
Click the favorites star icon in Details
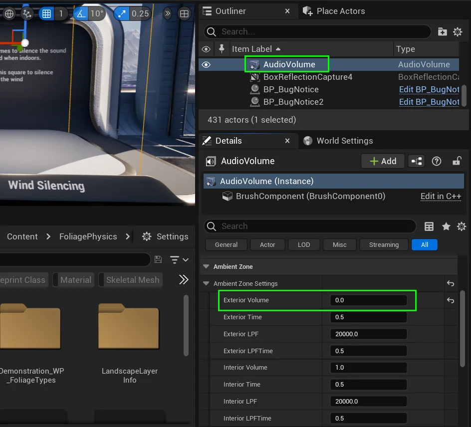446,226
